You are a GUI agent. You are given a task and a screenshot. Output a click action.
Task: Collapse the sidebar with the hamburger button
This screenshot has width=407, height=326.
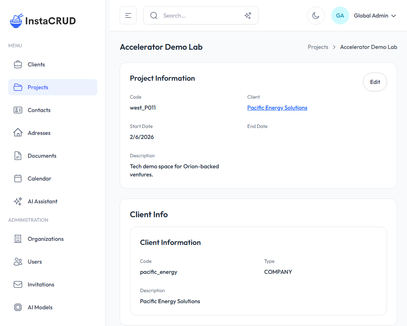tap(128, 15)
